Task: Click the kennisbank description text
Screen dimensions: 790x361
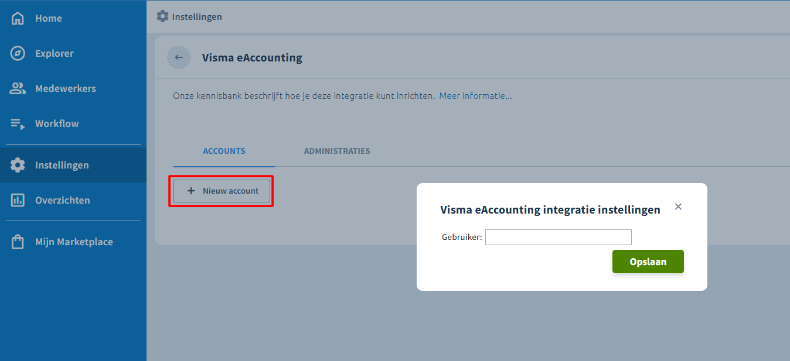Action: [304, 95]
